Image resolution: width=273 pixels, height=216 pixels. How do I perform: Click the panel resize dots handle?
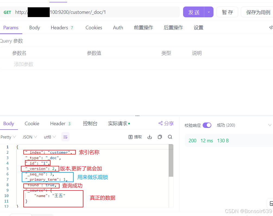click(x=137, y=115)
